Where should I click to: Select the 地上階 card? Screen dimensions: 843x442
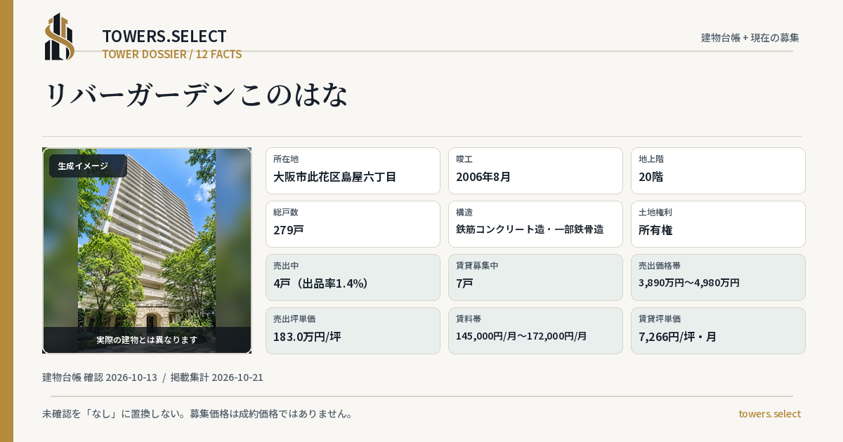(x=718, y=170)
